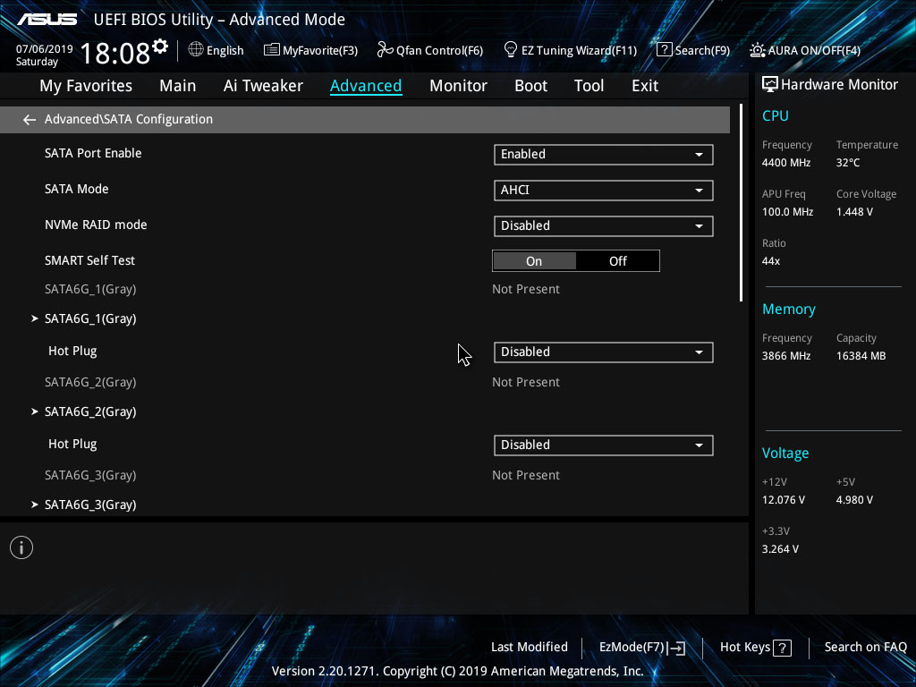Switch to the Main tab
The height and width of the screenshot is (687, 916).
coord(178,86)
